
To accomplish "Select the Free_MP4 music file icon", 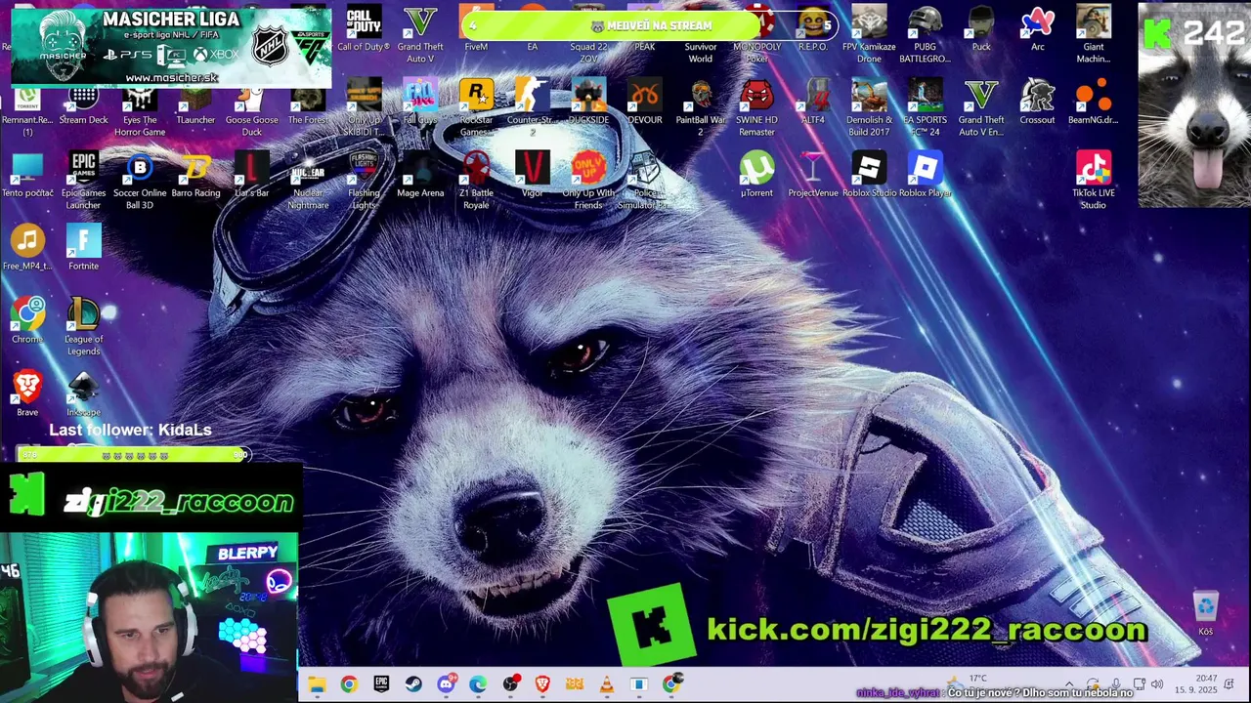I will pos(27,248).
